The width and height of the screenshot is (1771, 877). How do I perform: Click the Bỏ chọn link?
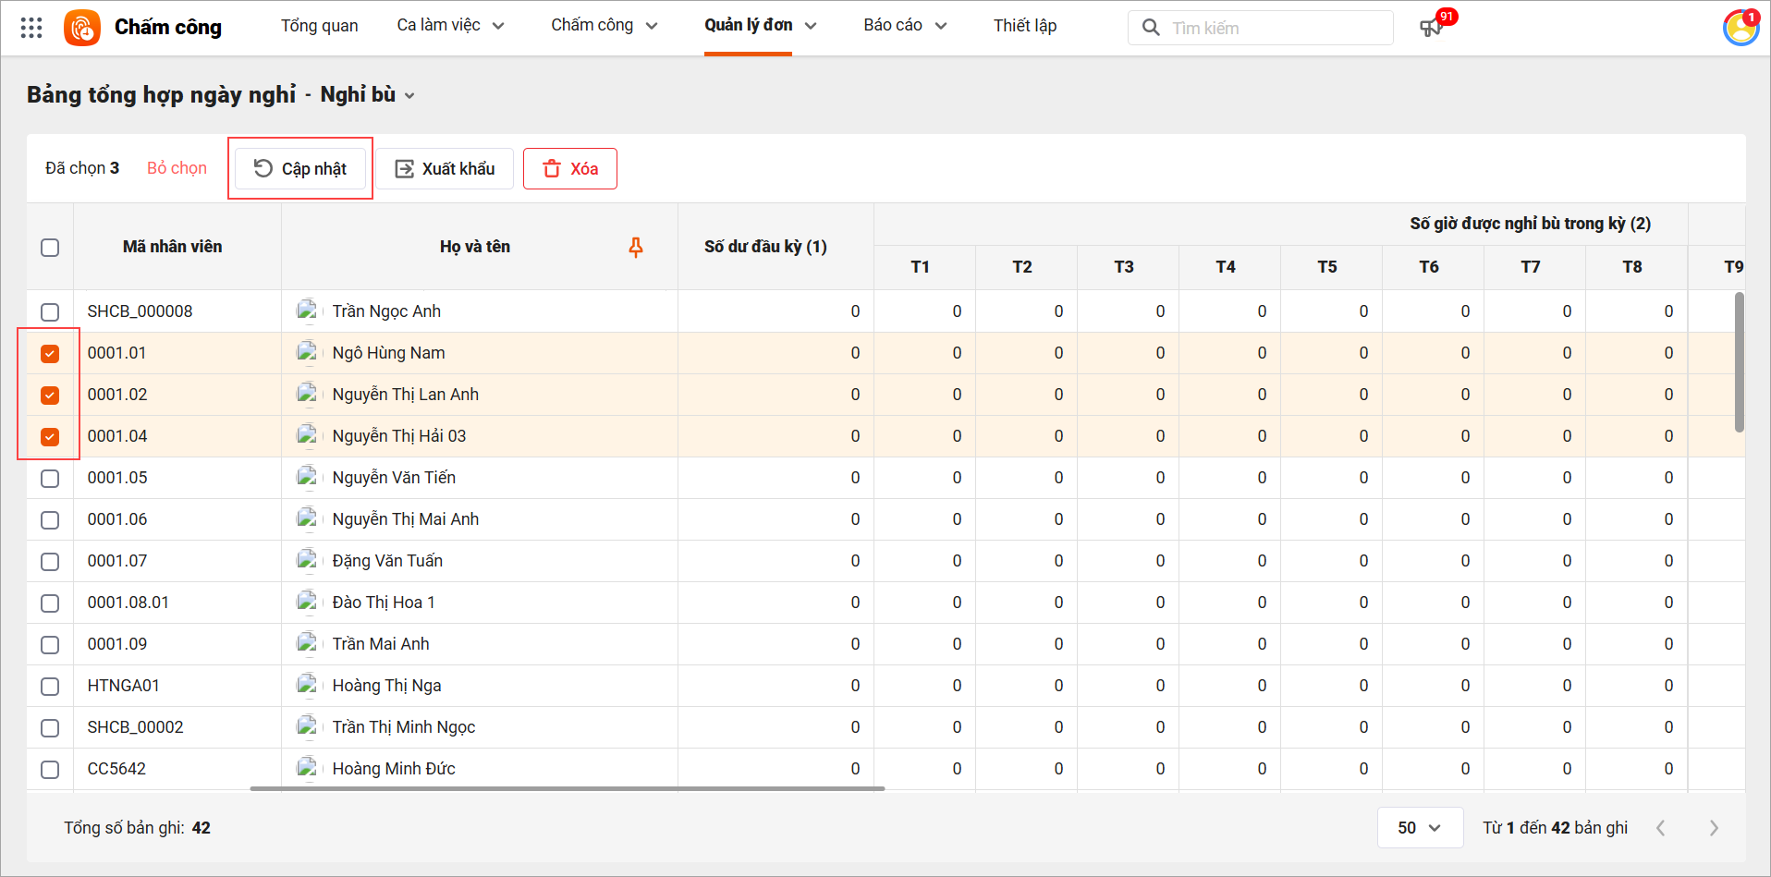(x=177, y=168)
